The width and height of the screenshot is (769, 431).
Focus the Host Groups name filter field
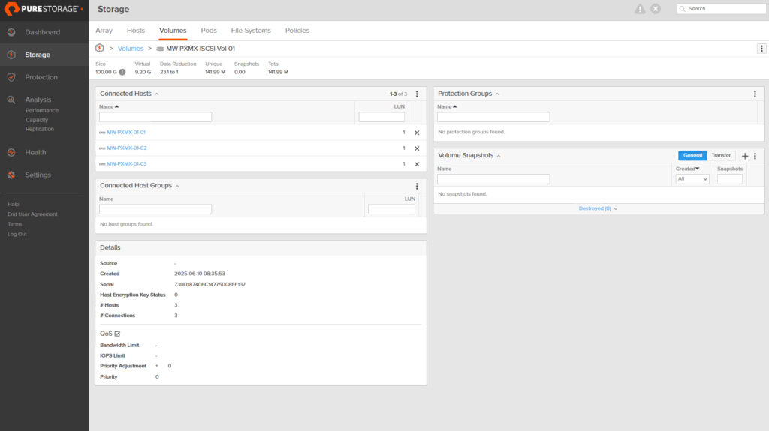155,209
